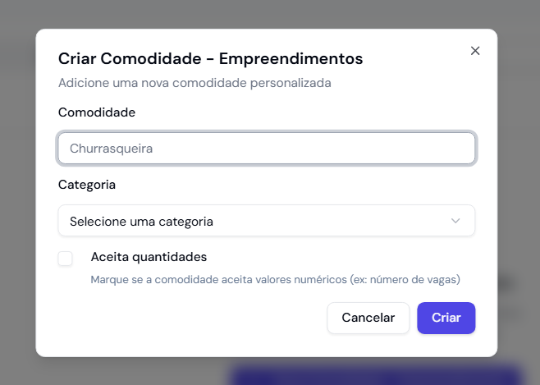Click the 'Selecione uma categoria' placeholder text
Screen dimensions: 540x385
[x=141, y=221]
